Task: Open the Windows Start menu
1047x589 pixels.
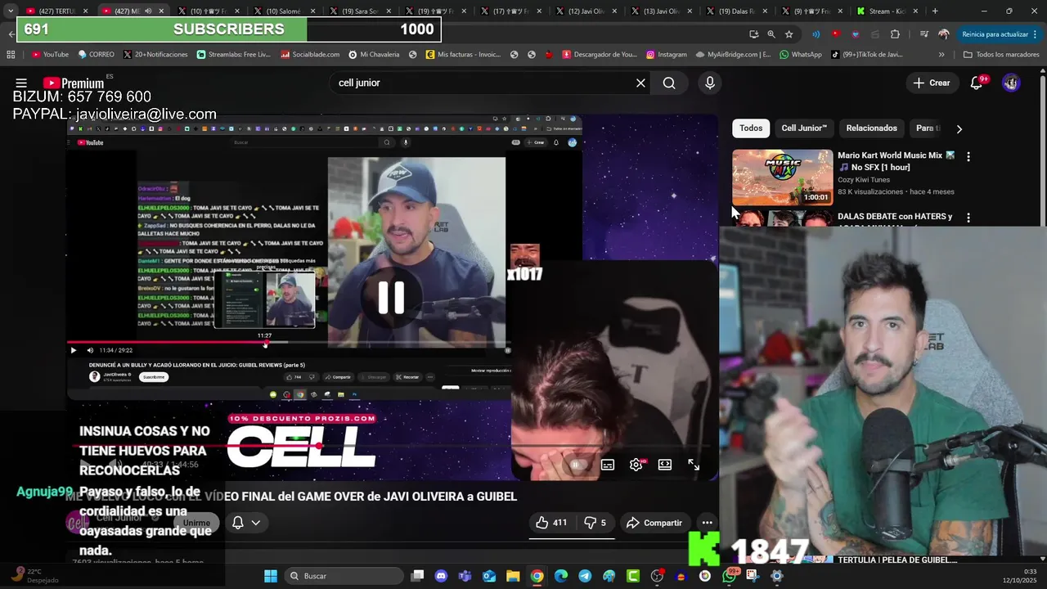Action: click(270, 576)
